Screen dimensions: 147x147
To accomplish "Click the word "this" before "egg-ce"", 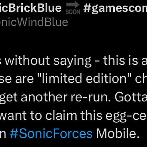I will [91, 115].
